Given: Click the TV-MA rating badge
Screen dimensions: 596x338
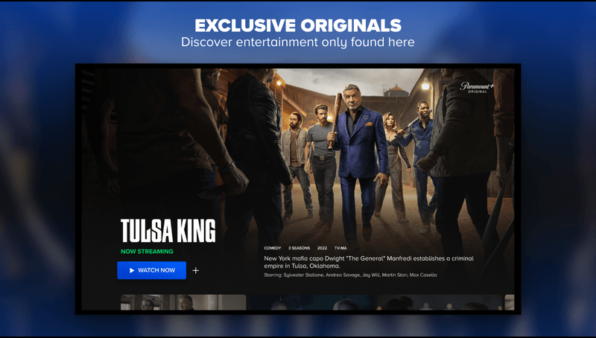Looking at the screenshot, I should (340, 248).
